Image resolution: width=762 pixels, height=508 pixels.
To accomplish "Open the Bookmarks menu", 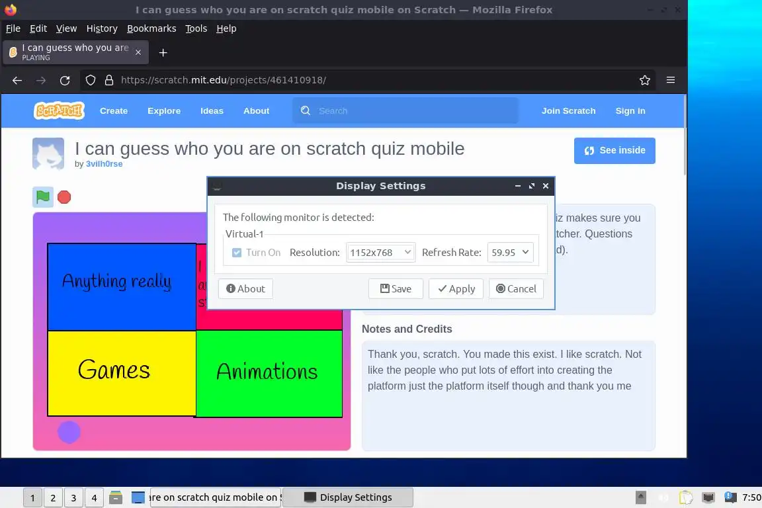I will pyautogui.click(x=151, y=28).
